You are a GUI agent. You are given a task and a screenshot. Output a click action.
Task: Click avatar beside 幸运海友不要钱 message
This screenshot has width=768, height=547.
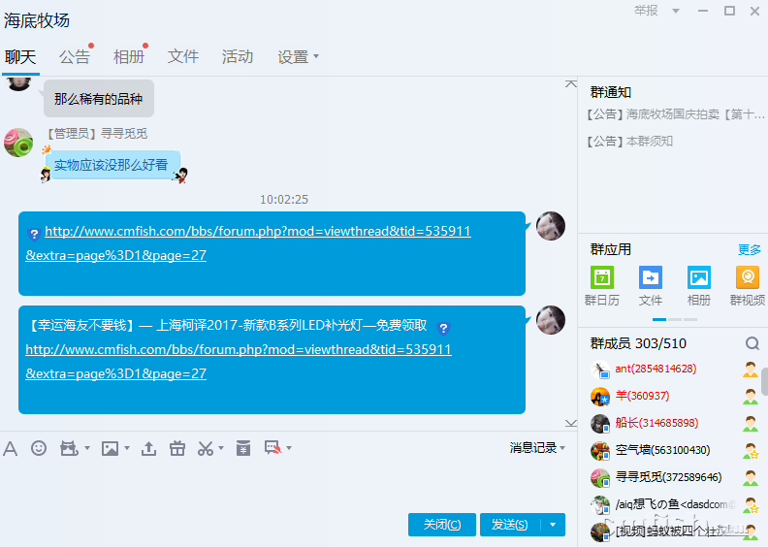[x=551, y=320]
